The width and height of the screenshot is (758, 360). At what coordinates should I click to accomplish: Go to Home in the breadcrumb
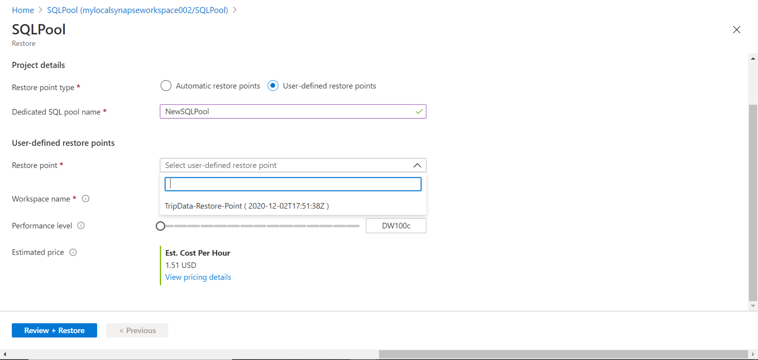tap(23, 10)
